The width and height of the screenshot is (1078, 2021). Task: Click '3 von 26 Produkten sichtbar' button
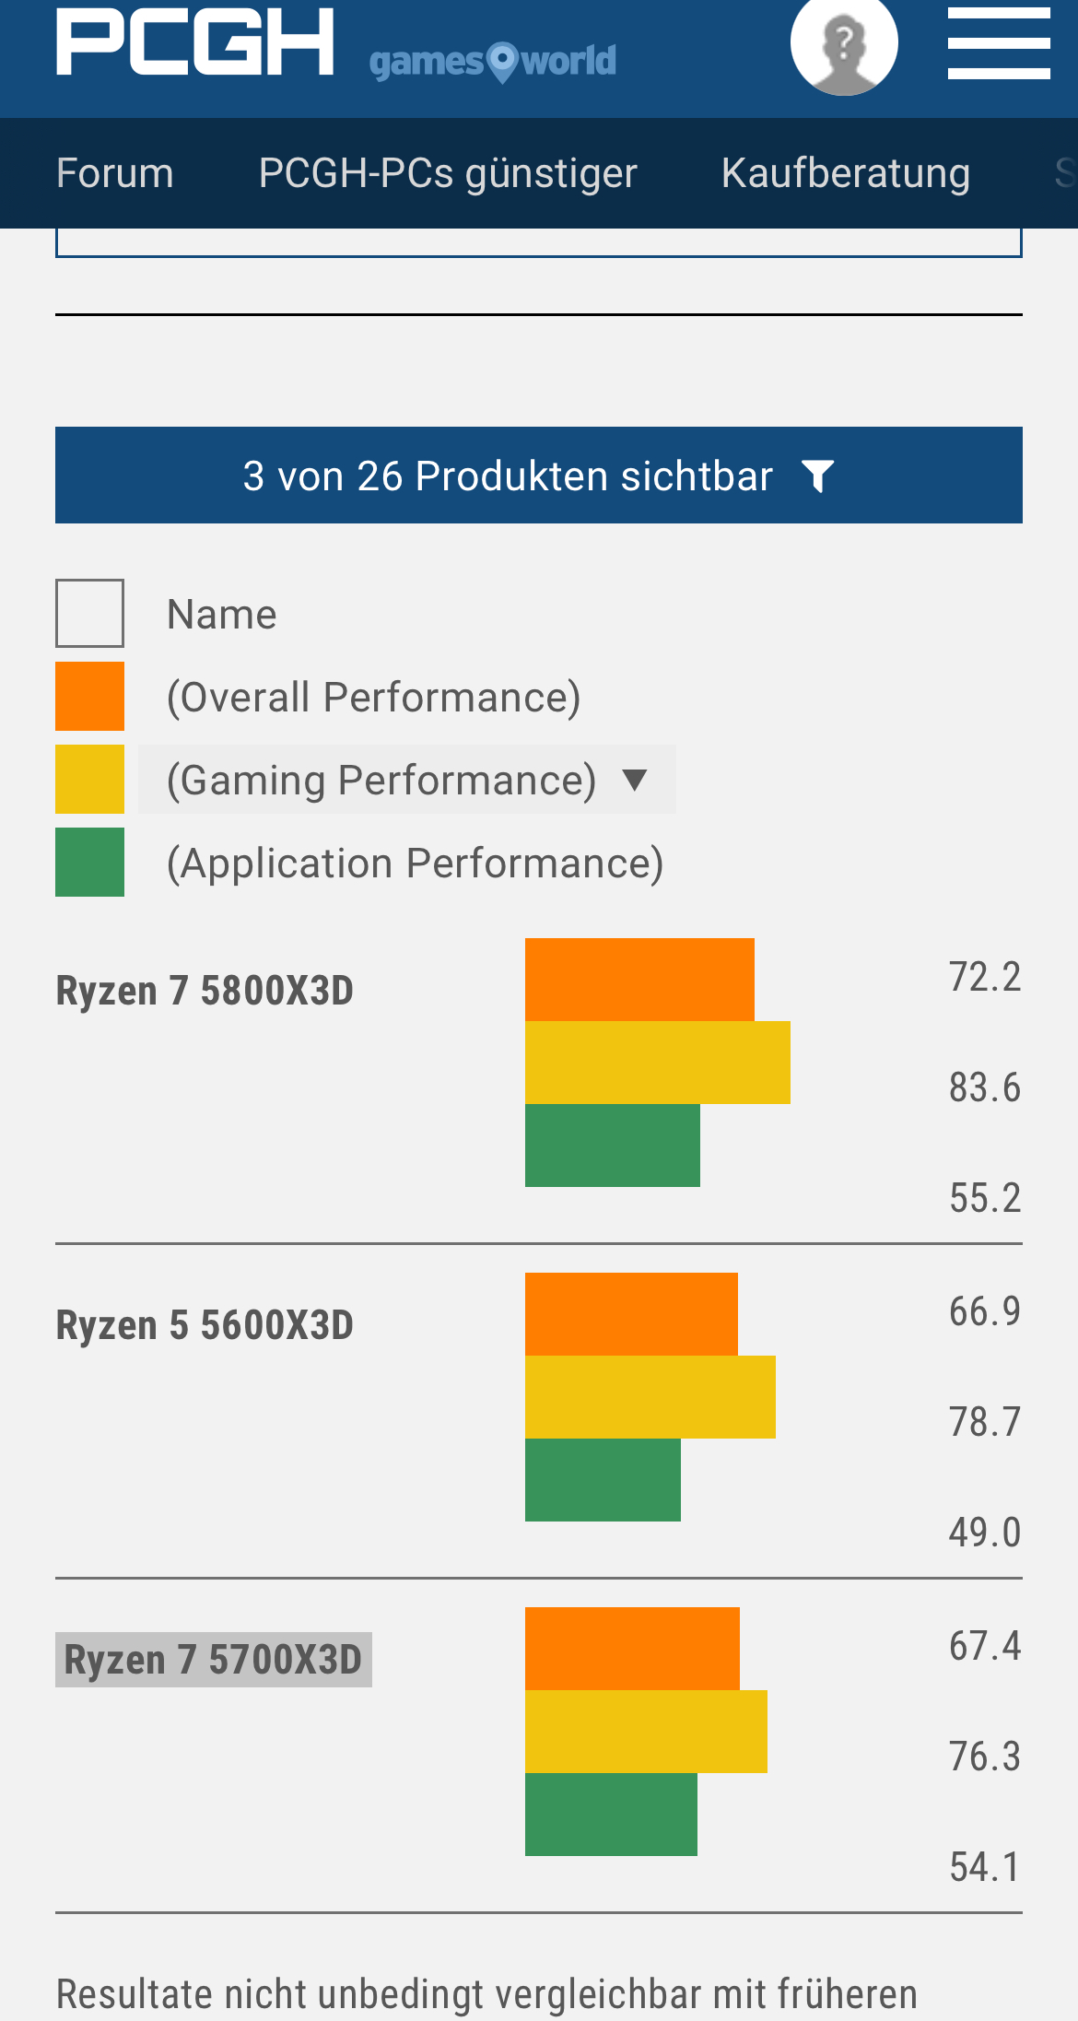coord(539,476)
